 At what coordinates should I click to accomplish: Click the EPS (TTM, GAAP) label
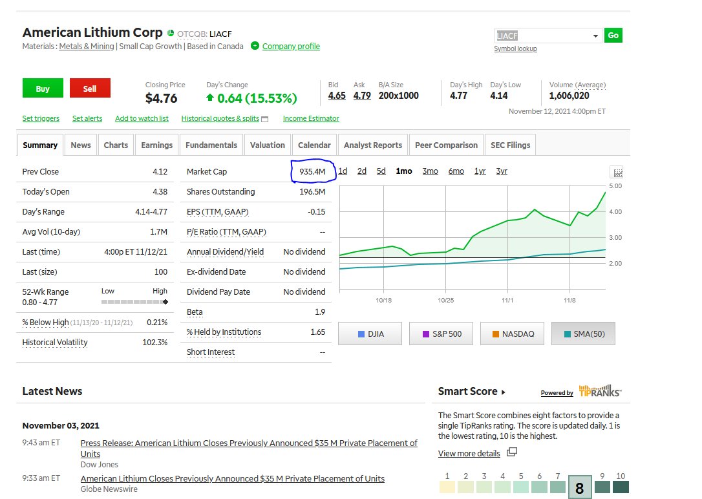pyautogui.click(x=218, y=211)
